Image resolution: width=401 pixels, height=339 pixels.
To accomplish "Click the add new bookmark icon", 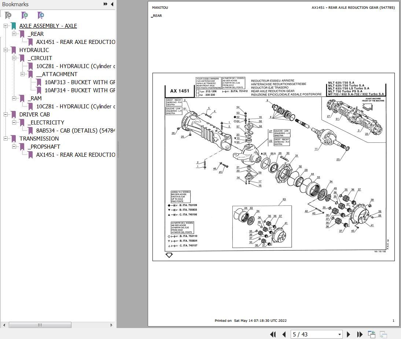I will (25, 16).
